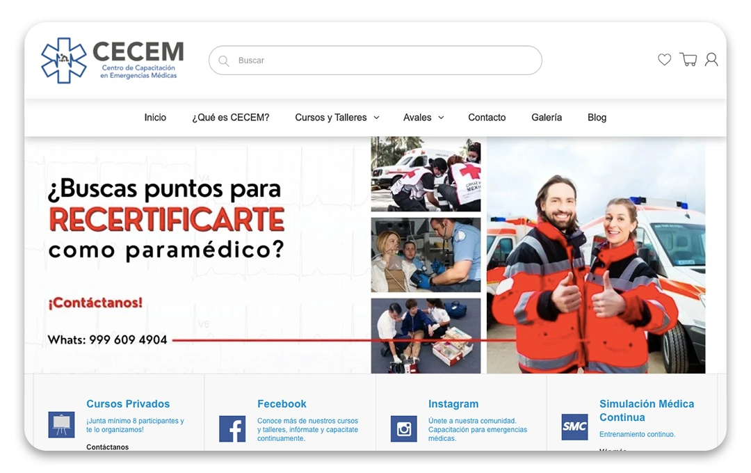Viewport: 751px width, 473px height.
Task: Open the Facebook icon in the footer
Action: [232, 428]
